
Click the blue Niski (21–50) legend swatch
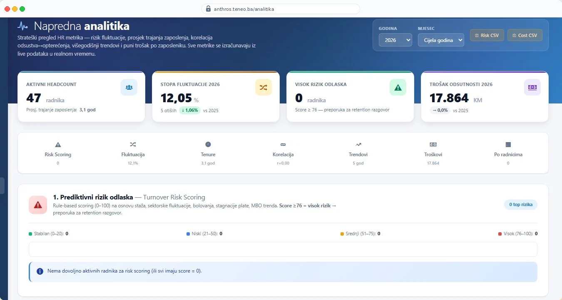pos(188,234)
